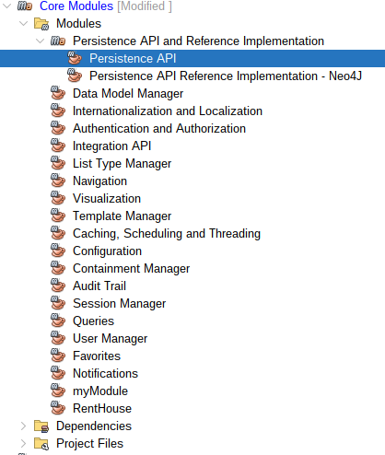Select 'Internationalization and Localization' label
This screenshot has height=455, width=385.
coord(168,111)
